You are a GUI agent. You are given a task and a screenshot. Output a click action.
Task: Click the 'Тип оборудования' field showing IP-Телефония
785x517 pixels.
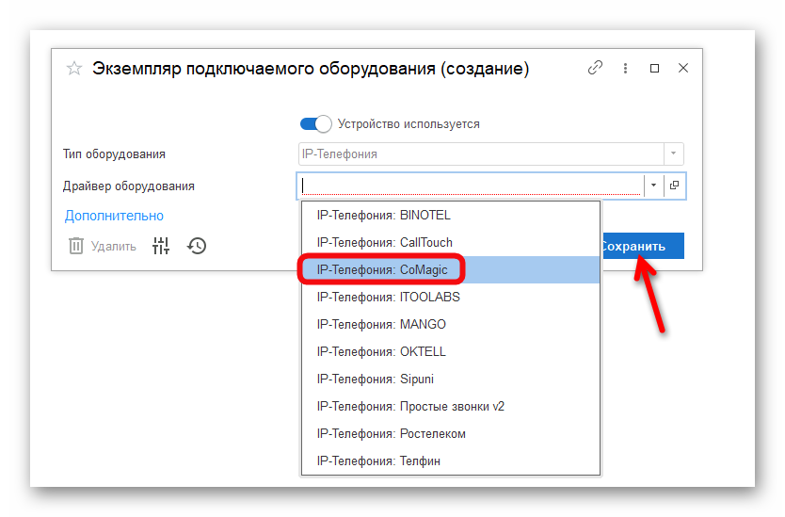(481, 153)
